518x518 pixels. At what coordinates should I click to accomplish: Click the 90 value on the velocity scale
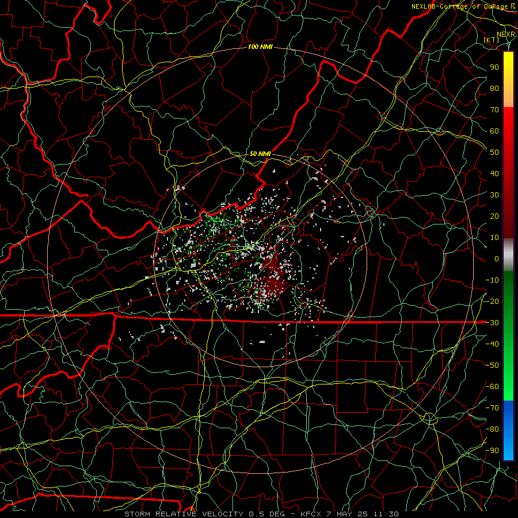click(x=494, y=67)
